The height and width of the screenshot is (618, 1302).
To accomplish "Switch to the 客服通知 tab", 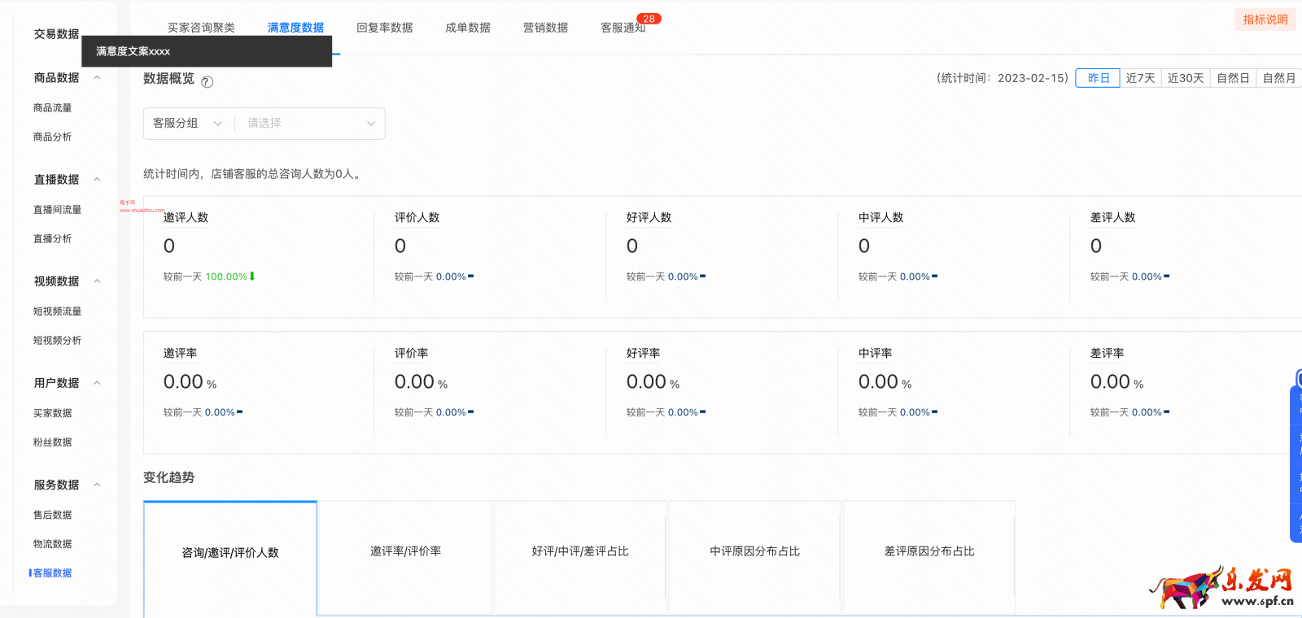I will click(x=623, y=28).
